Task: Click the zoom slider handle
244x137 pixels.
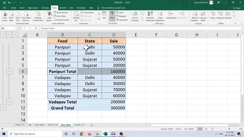Action: [229, 129]
